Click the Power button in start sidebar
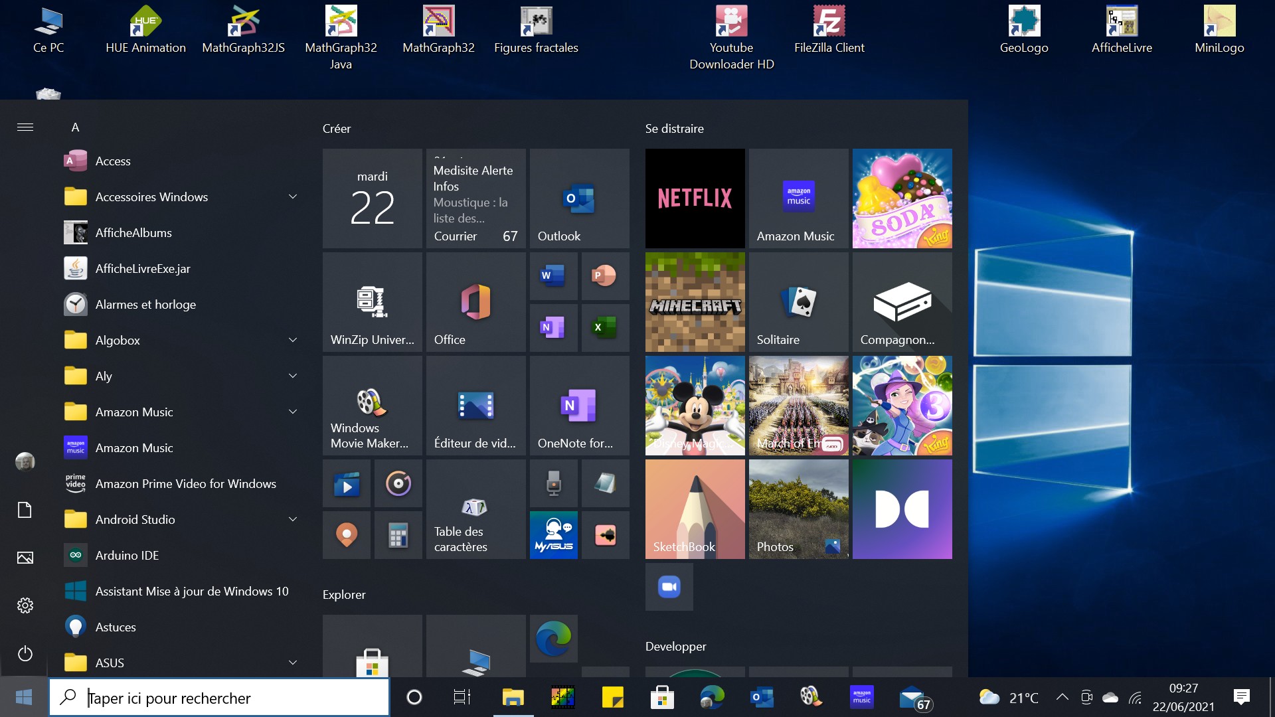Image resolution: width=1275 pixels, height=717 pixels. [x=25, y=653]
